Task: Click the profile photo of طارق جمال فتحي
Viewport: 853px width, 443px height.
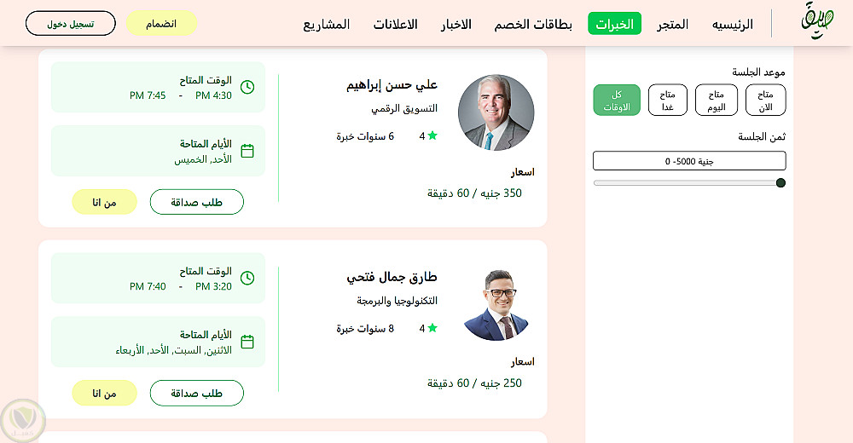Action: click(496, 304)
